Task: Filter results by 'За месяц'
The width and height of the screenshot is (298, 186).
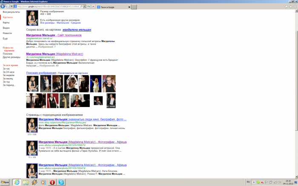Action: click(8, 79)
